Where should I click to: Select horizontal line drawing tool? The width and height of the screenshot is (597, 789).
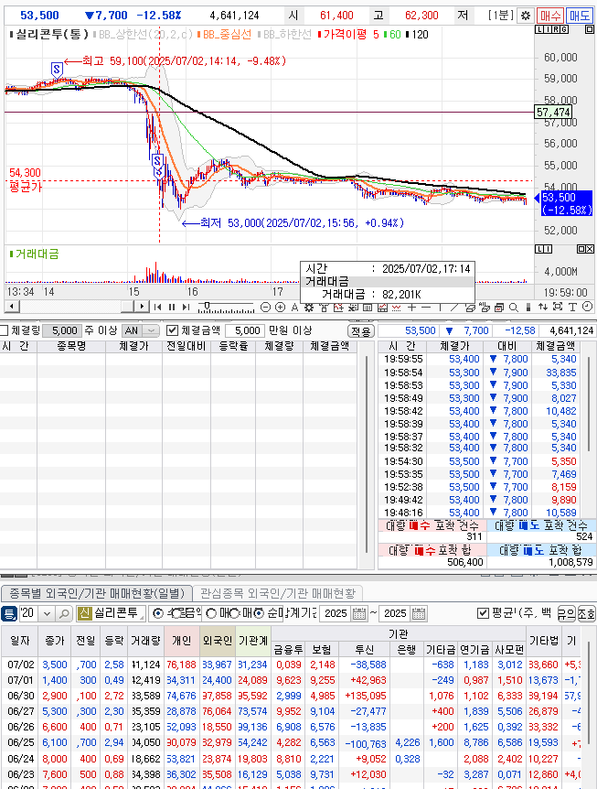point(426,307)
